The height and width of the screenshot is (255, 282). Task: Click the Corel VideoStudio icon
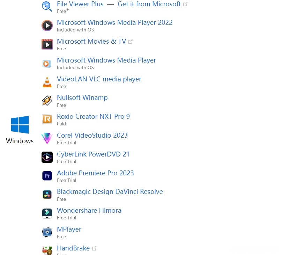[x=47, y=138]
